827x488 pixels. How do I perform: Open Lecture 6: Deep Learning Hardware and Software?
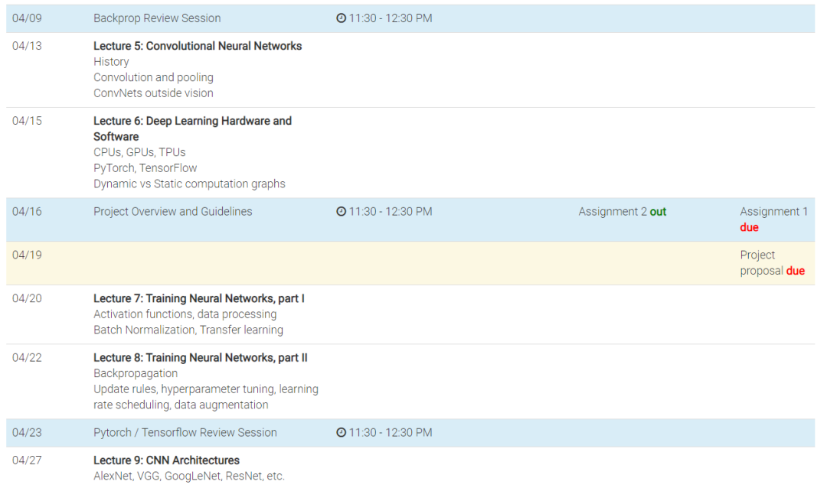192,129
